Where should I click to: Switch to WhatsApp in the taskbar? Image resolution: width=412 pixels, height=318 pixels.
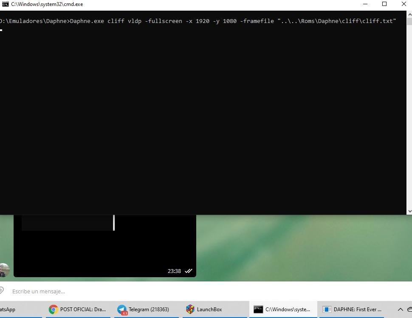(x=21, y=309)
